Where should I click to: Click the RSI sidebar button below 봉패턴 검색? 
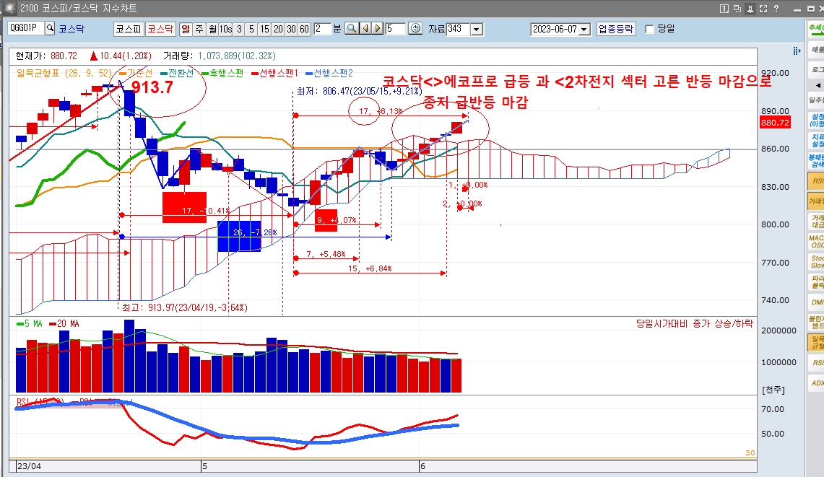coord(816,180)
